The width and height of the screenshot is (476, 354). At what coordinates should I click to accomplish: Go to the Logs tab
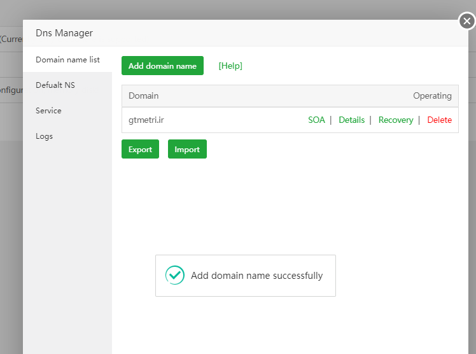(x=45, y=136)
